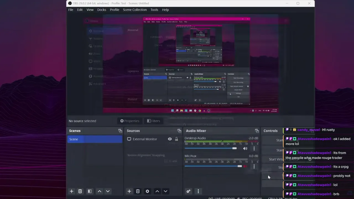Hide the External Monitor source with the eye
354x199 pixels.
pos(170,139)
